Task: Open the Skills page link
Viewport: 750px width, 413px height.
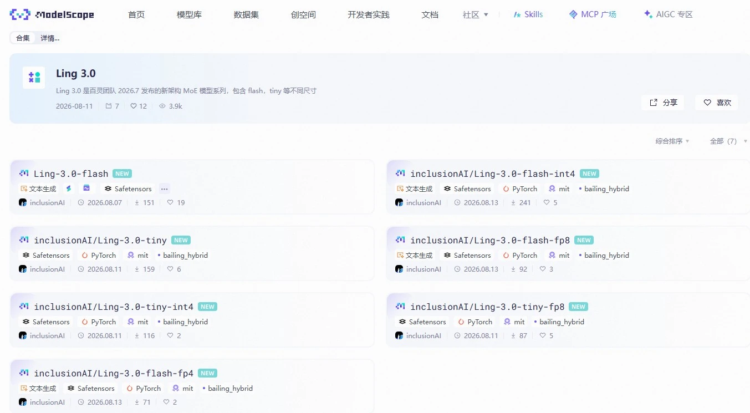Action: click(528, 14)
